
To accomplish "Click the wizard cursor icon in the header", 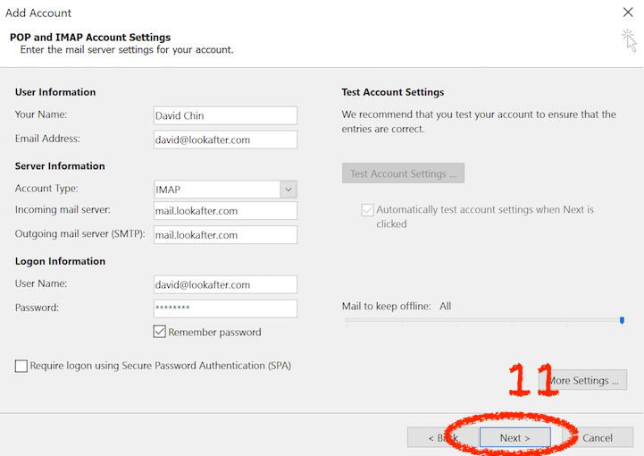I will click(629, 39).
